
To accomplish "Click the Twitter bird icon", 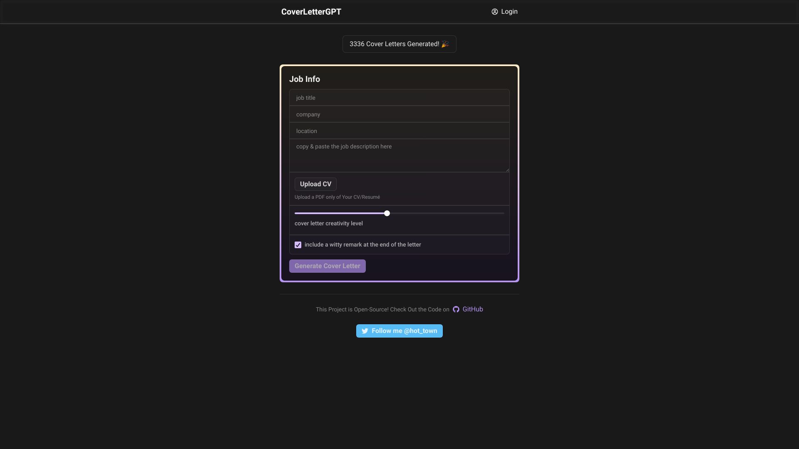I will [365, 331].
